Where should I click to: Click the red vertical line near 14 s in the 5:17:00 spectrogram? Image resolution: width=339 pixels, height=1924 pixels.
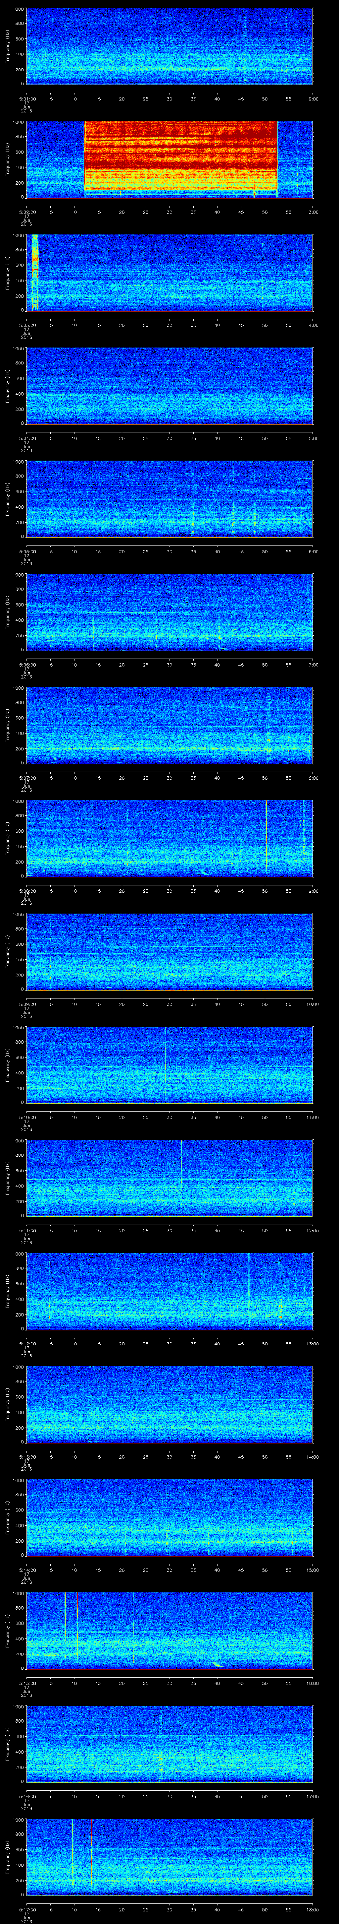[x=92, y=1852]
